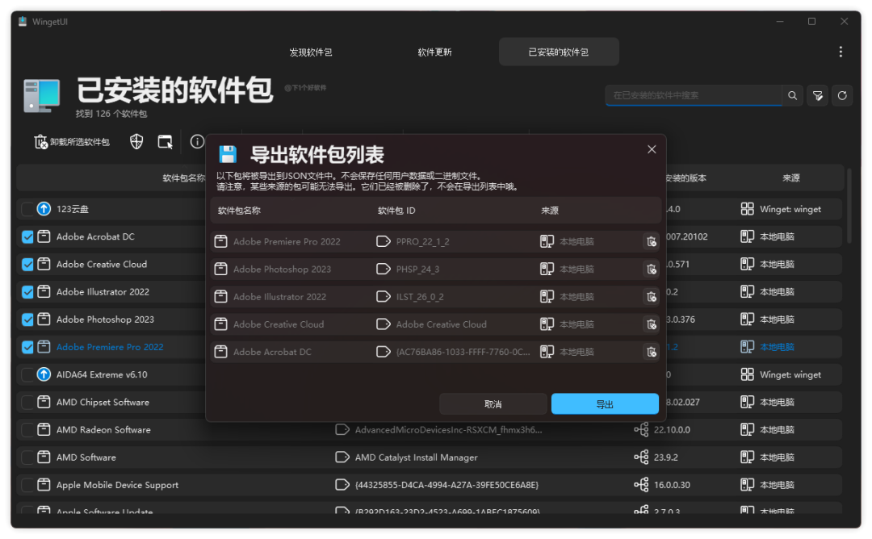Reload the installed packages list

tap(842, 95)
